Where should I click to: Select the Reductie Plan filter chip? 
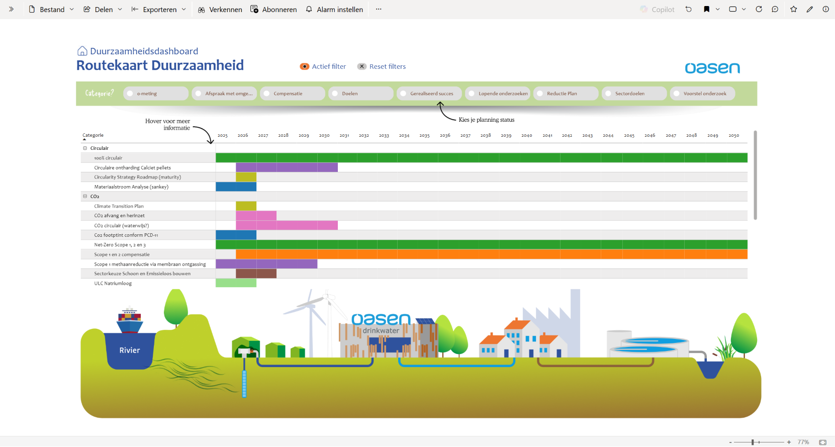click(x=566, y=94)
